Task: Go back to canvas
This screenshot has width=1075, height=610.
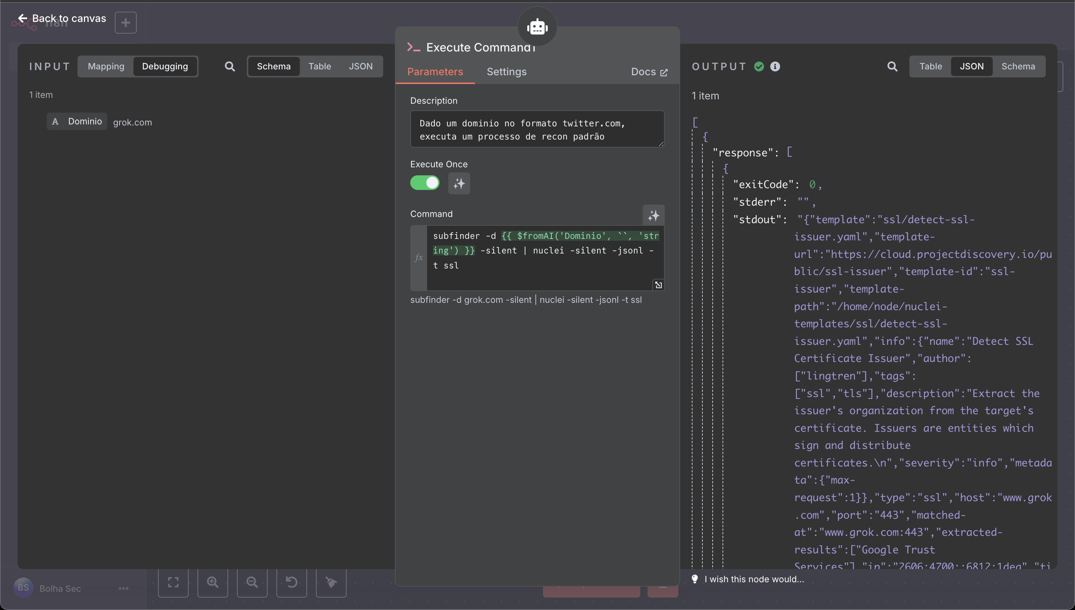Action: coord(62,18)
